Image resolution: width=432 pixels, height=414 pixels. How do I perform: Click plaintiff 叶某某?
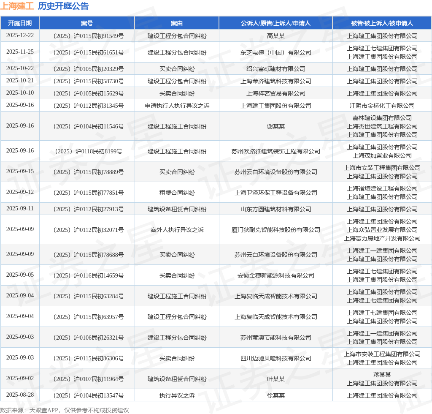tap(275, 379)
